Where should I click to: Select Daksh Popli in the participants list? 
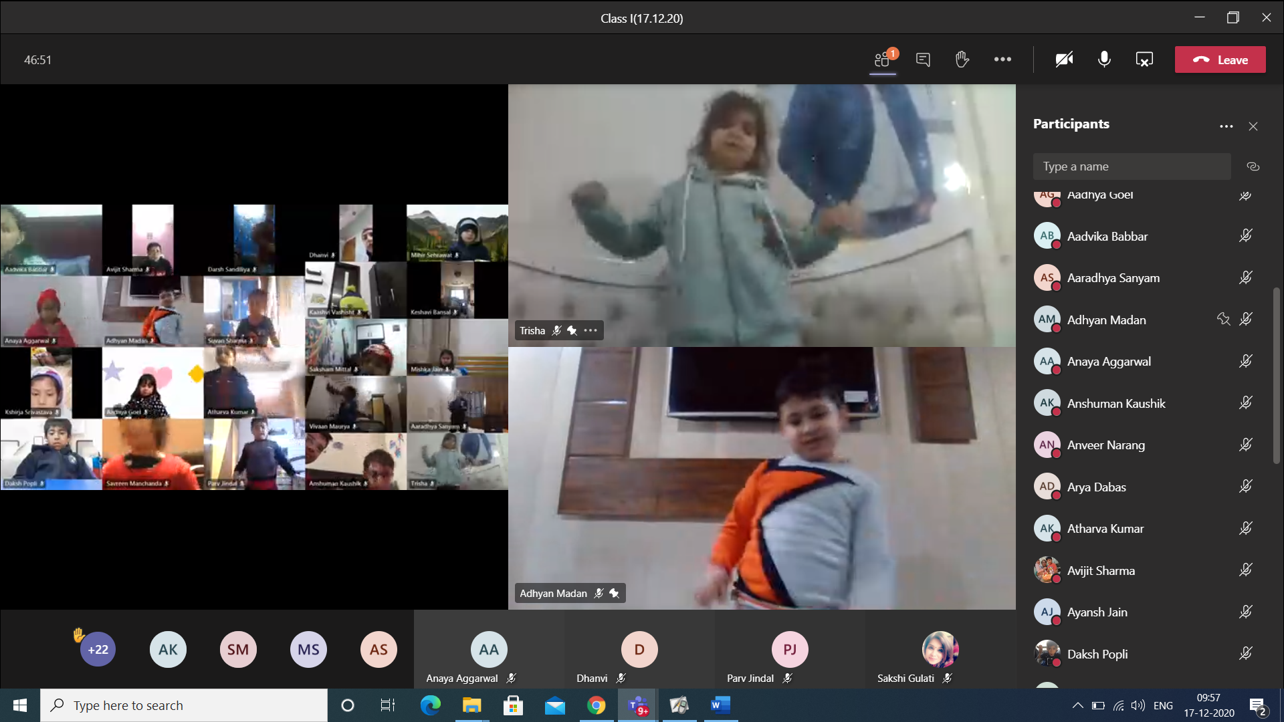pyautogui.click(x=1097, y=654)
